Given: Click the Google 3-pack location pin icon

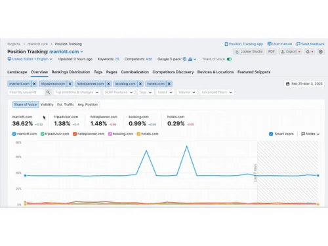Looking at the screenshot, I should pyautogui.click(x=184, y=59).
